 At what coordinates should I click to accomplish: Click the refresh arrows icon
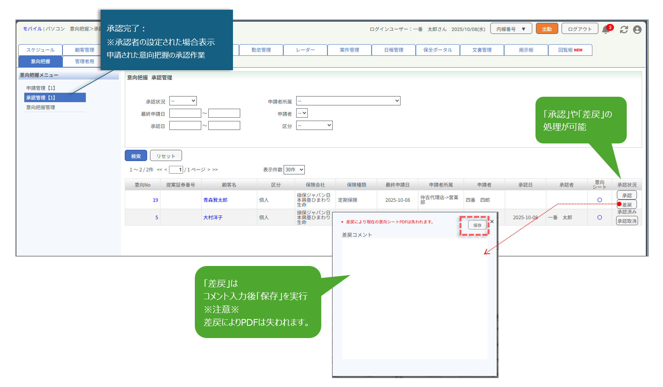624,30
